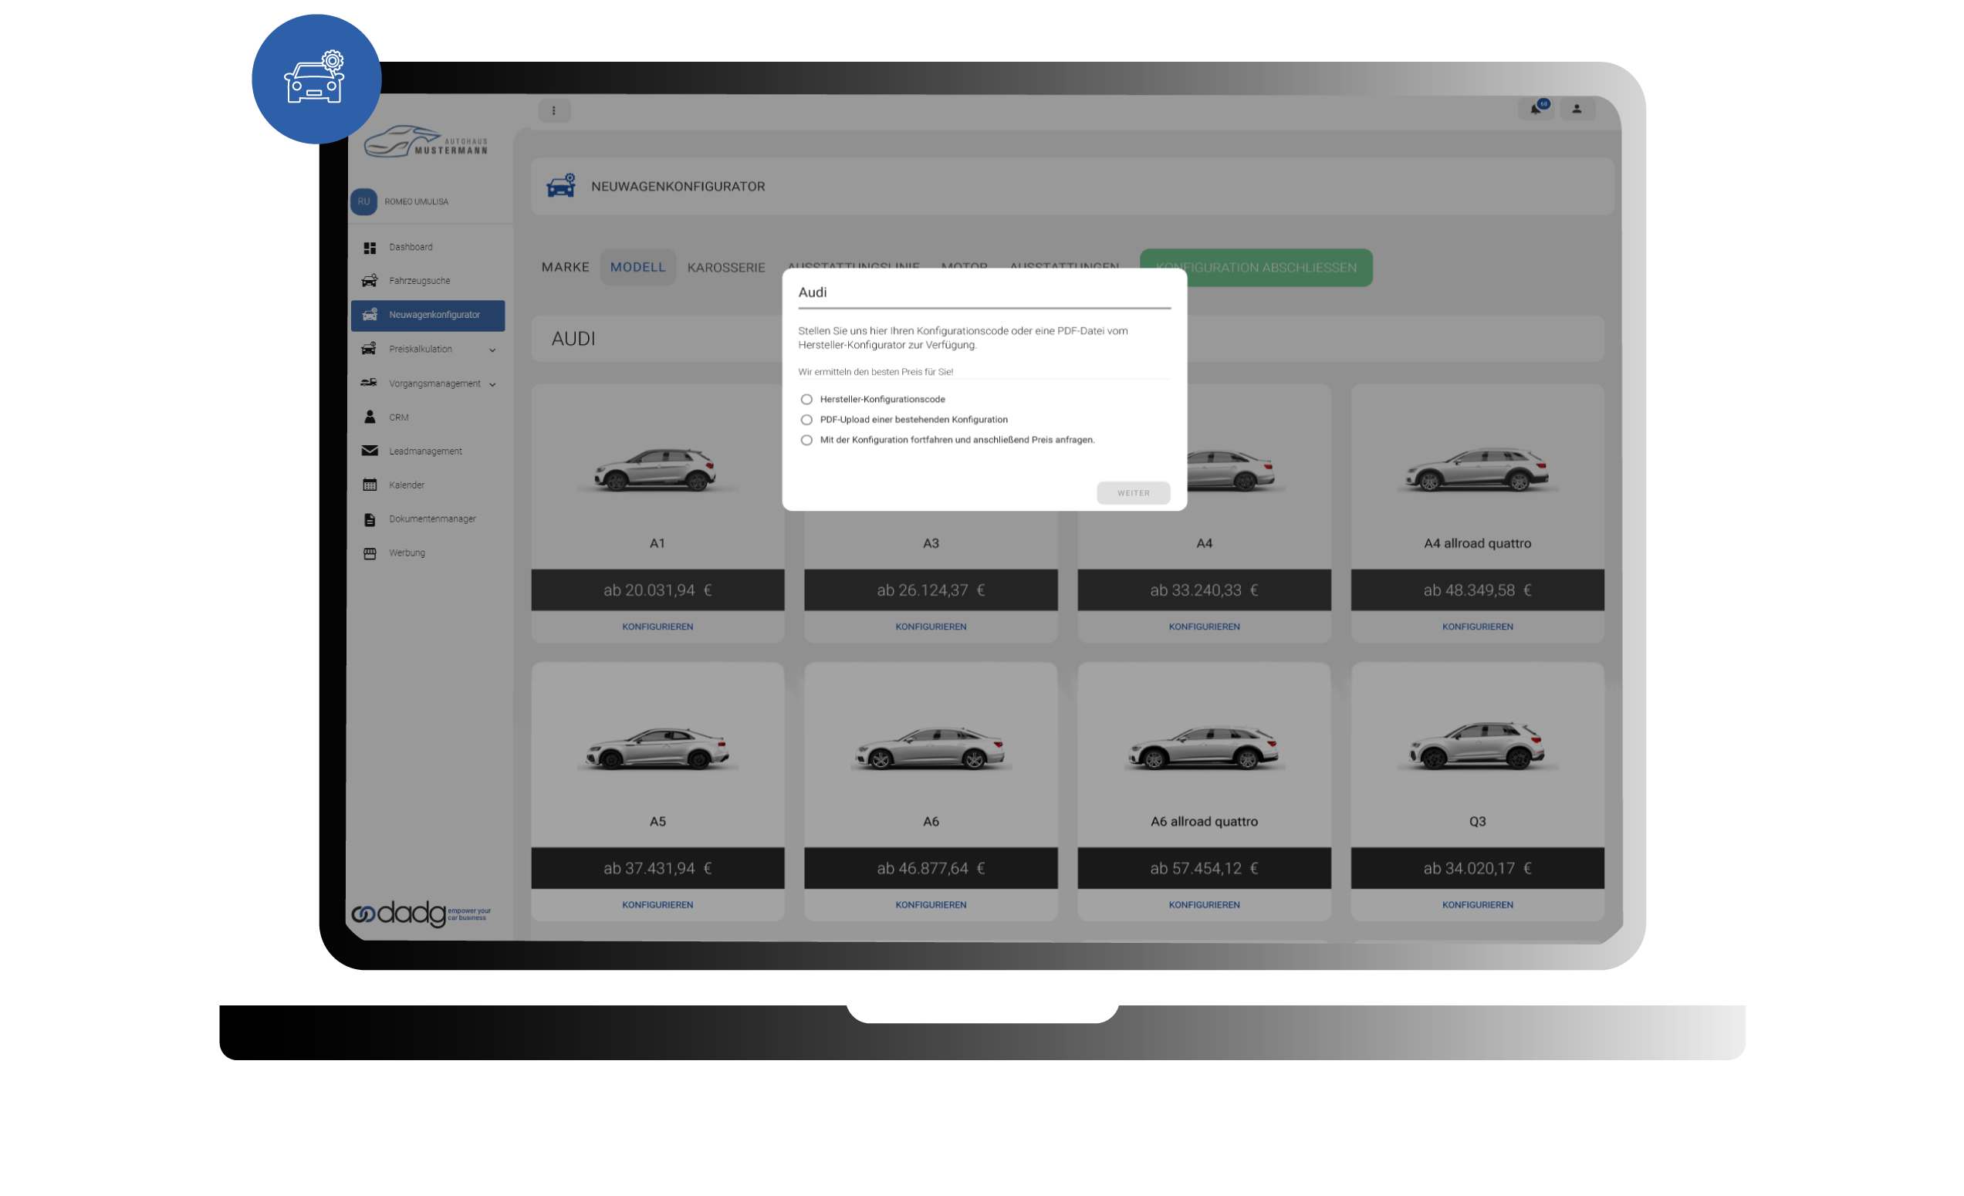Click the Neuwagenkonfigurator header car icon

click(x=561, y=187)
